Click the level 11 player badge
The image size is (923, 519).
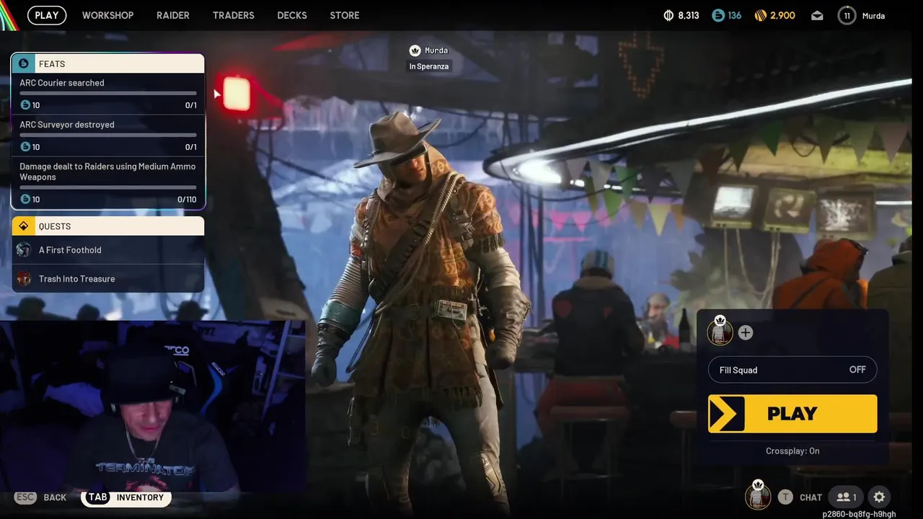[847, 15]
